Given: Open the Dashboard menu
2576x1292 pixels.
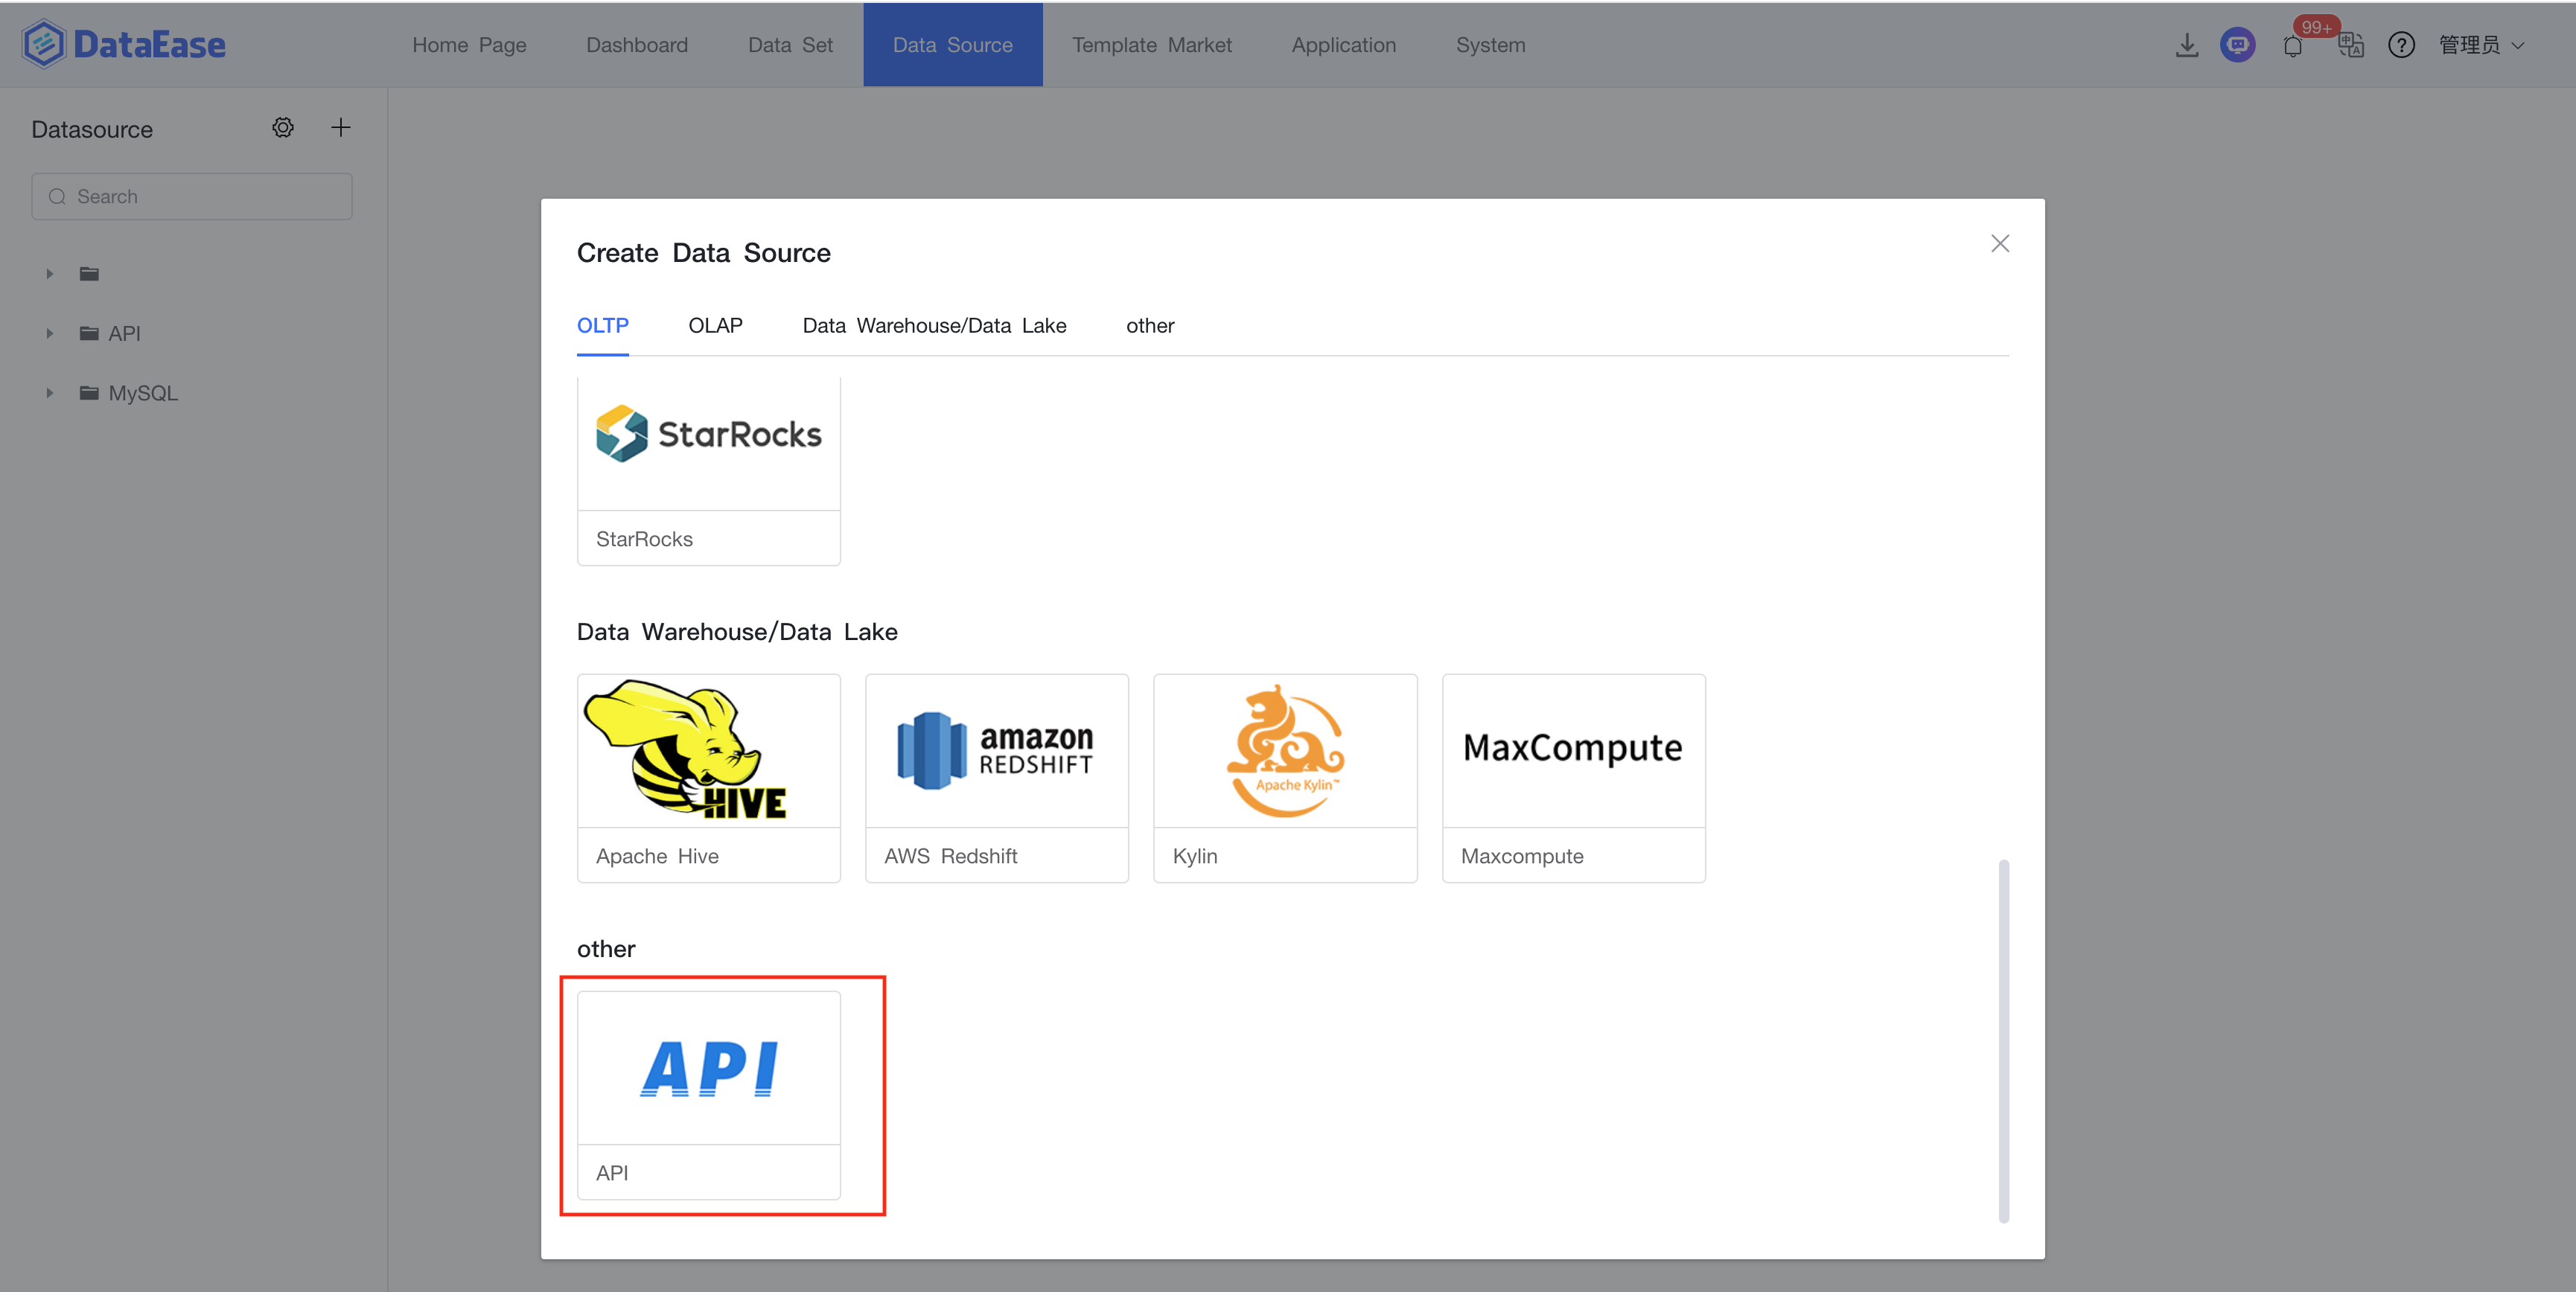Looking at the screenshot, I should coord(637,45).
